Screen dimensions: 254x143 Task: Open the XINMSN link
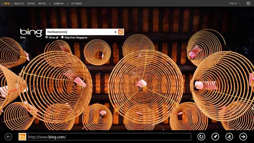click(58, 3)
